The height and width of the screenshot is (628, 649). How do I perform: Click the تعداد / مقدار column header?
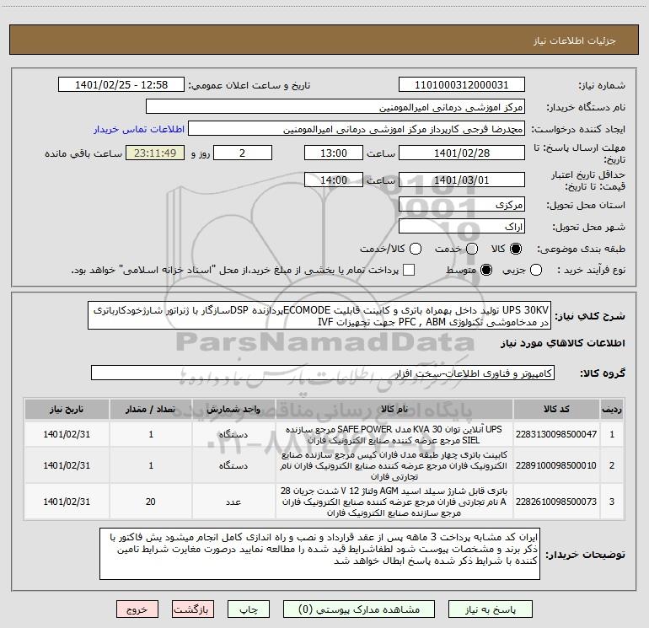tap(151, 409)
